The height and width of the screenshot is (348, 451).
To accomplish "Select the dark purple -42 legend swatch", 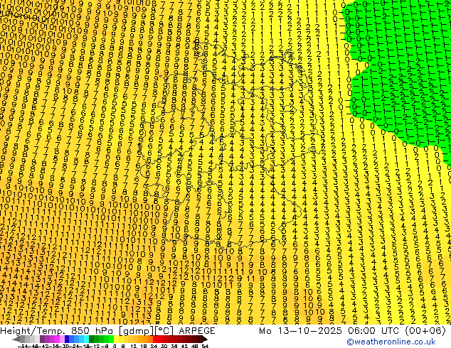I will point(42,339).
